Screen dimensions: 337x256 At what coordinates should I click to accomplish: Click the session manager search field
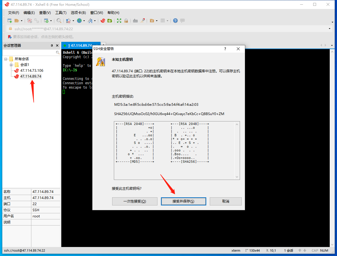(x=29, y=53)
